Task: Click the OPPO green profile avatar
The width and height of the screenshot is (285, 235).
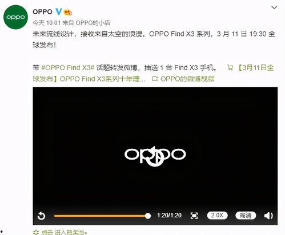Action: pos(15,17)
